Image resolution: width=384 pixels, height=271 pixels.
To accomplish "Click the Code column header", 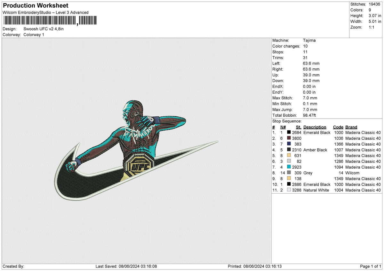I will pos(338,127).
